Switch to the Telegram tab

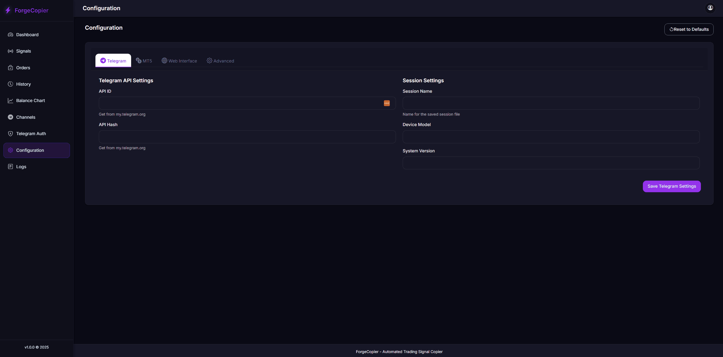click(113, 60)
